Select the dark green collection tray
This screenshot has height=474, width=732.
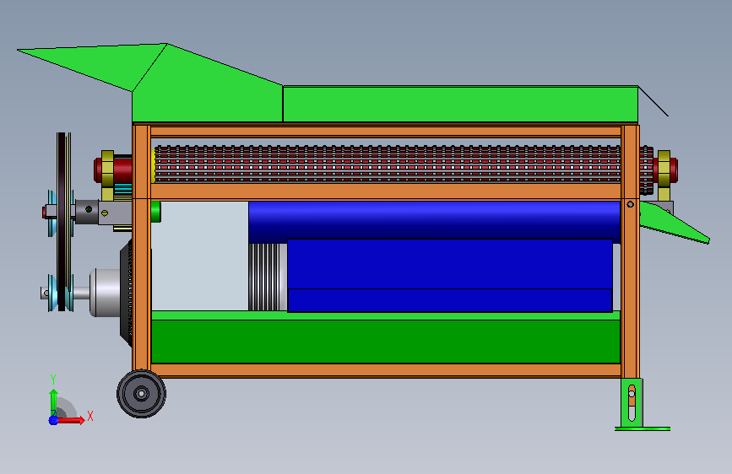[x=386, y=341]
